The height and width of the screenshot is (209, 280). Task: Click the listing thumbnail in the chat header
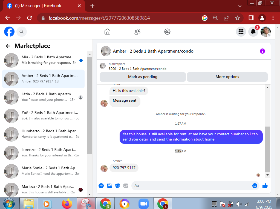click(106, 51)
